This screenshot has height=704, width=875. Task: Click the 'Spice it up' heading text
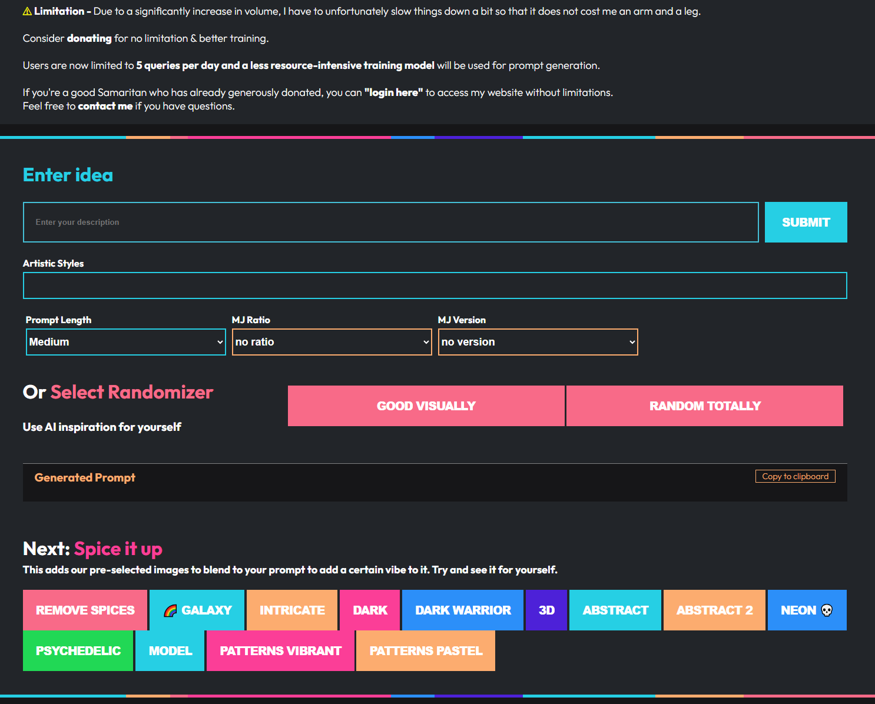coord(118,549)
